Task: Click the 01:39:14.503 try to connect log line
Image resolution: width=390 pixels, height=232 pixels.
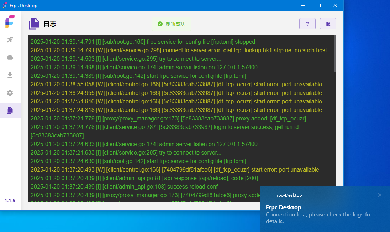Action: [126, 59]
